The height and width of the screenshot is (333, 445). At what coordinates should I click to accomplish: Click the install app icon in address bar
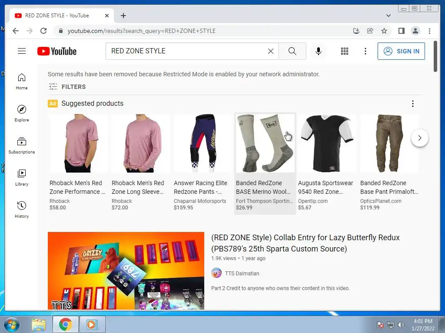click(356, 31)
